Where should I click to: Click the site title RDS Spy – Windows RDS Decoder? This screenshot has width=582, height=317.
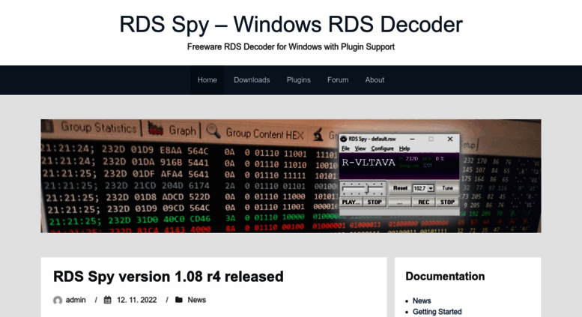[x=291, y=25]
